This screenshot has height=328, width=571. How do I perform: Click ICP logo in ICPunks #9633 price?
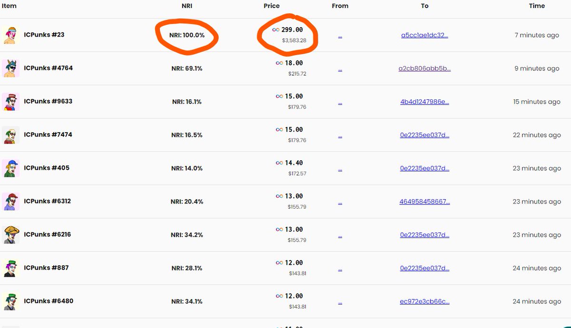[279, 96]
